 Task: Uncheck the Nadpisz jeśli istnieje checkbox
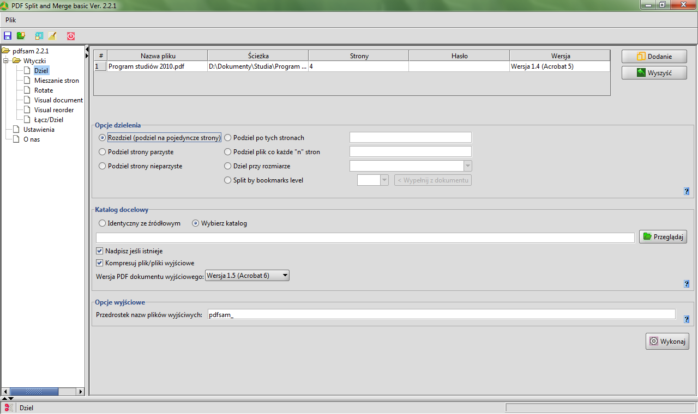click(x=100, y=251)
